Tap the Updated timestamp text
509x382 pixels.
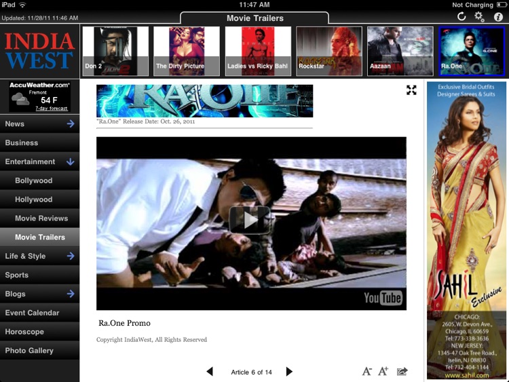click(40, 18)
